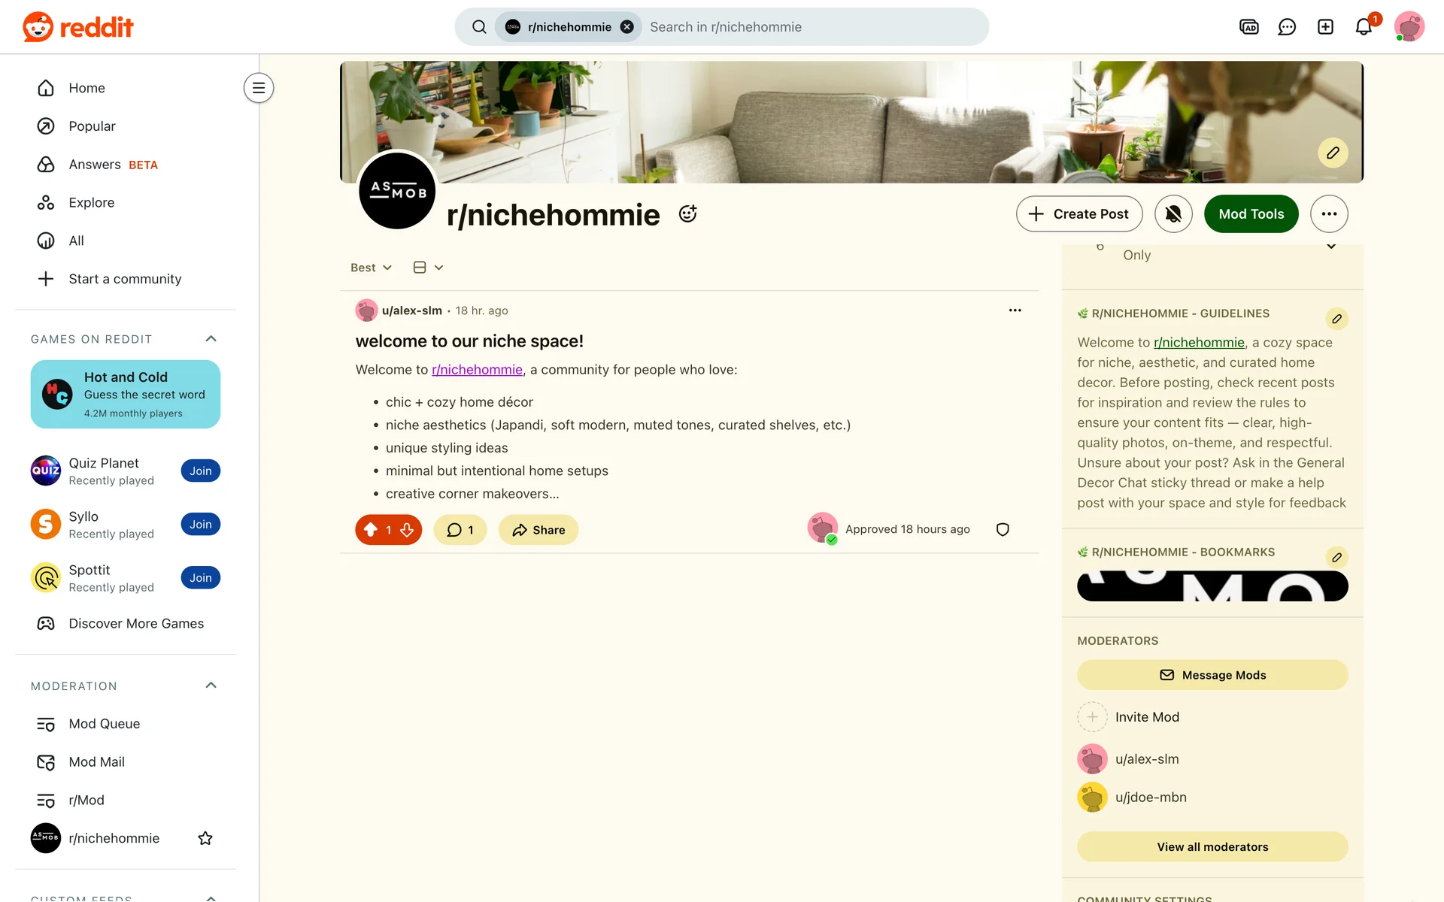Click the advertise icon in header
The image size is (1444, 902).
coord(1248,27)
